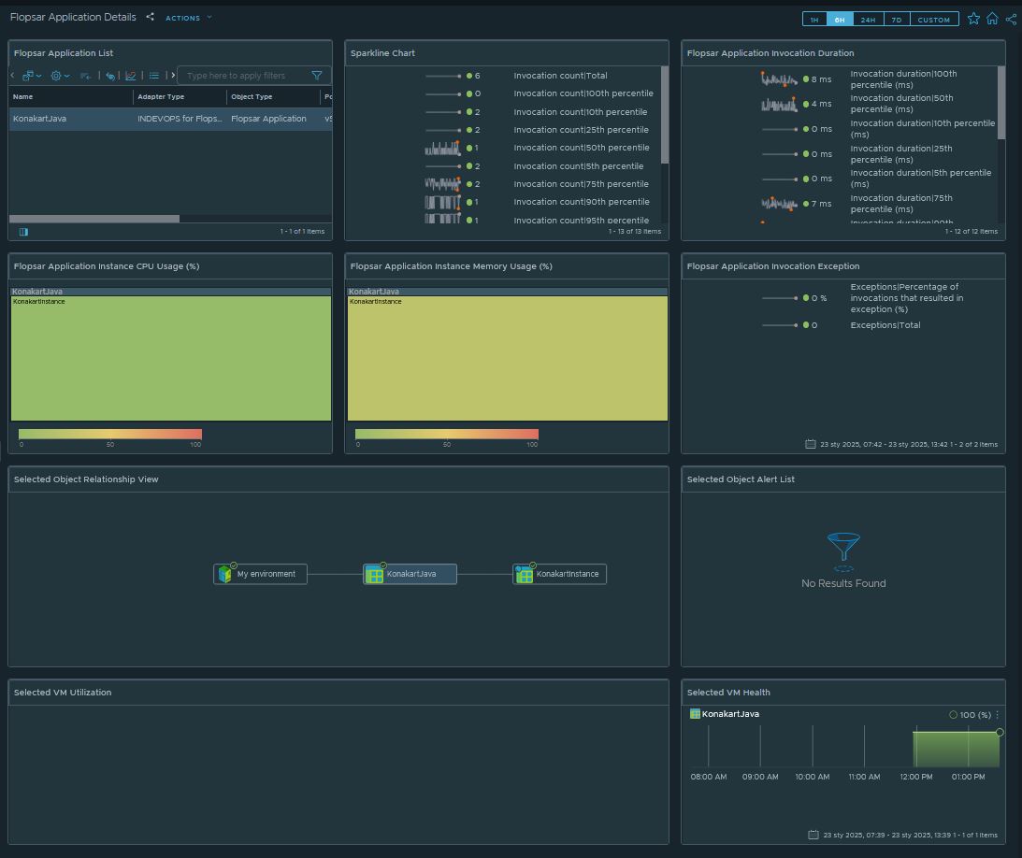This screenshot has width=1022, height=858.
Task: Click the KonakartJava label in VM Health widget
Action: [730, 714]
